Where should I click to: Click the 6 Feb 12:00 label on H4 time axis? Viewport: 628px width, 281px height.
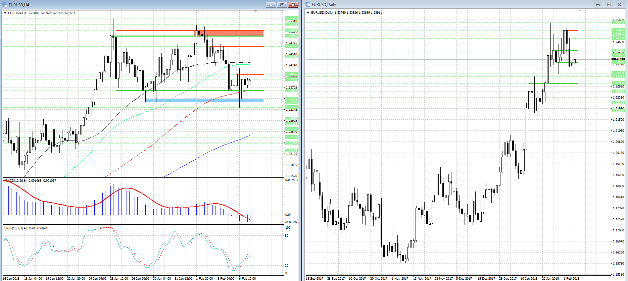click(x=247, y=278)
